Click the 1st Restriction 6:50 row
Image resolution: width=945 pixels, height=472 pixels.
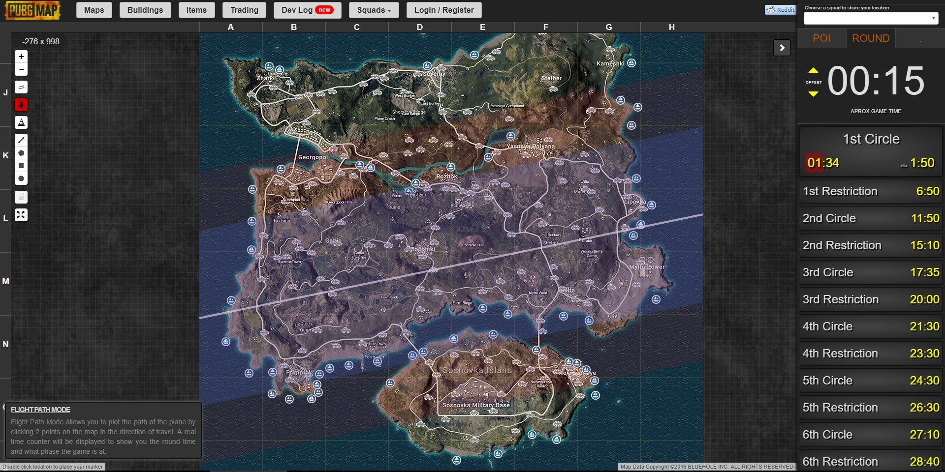871,191
